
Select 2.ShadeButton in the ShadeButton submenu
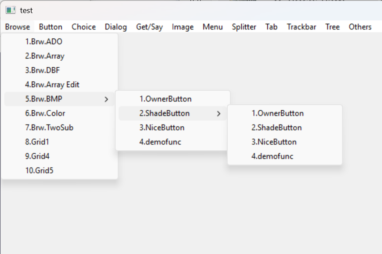pos(285,128)
